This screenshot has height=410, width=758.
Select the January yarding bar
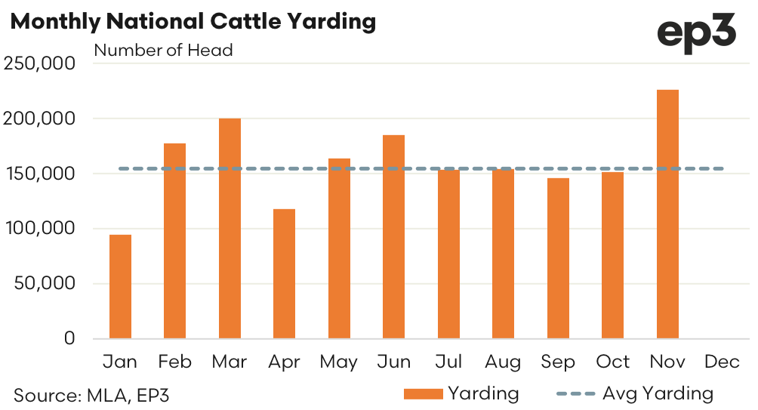(120, 286)
